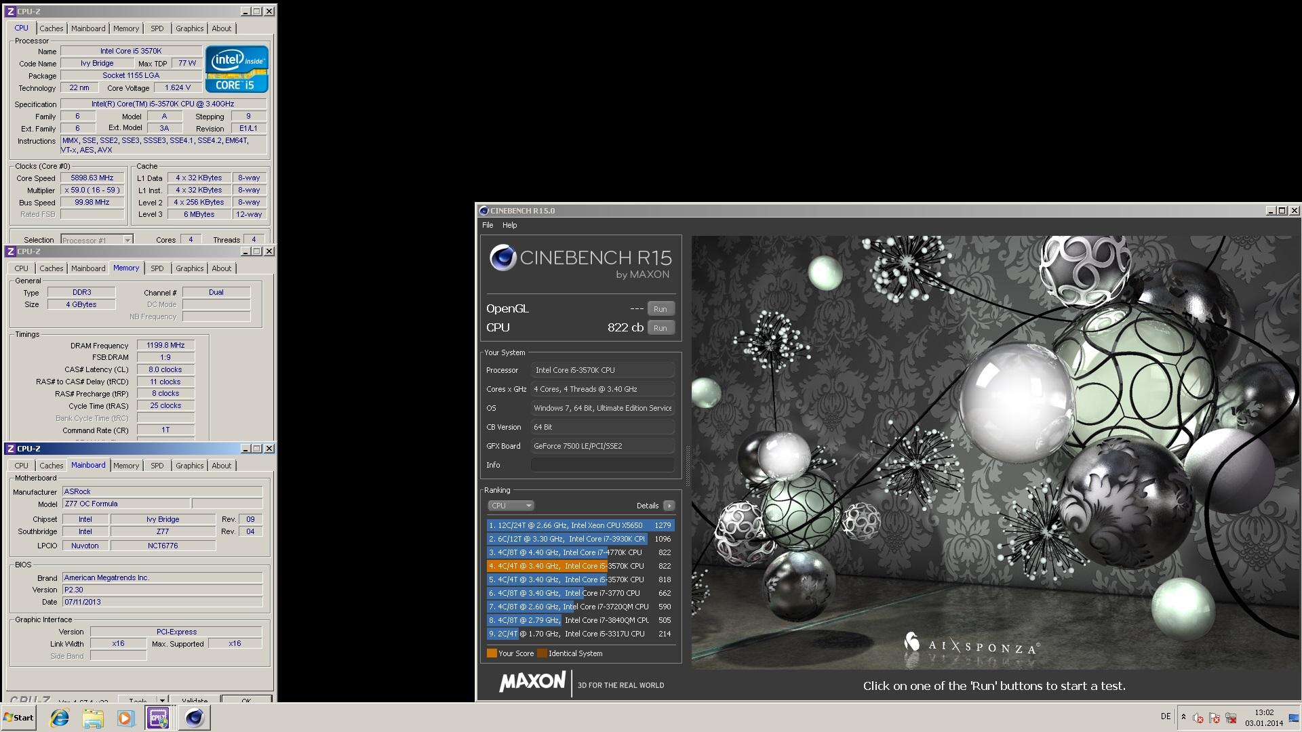This screenshot has width=1302, height=732.
Task: Click the Cinebench title bar icon
Action: (484, 211)
